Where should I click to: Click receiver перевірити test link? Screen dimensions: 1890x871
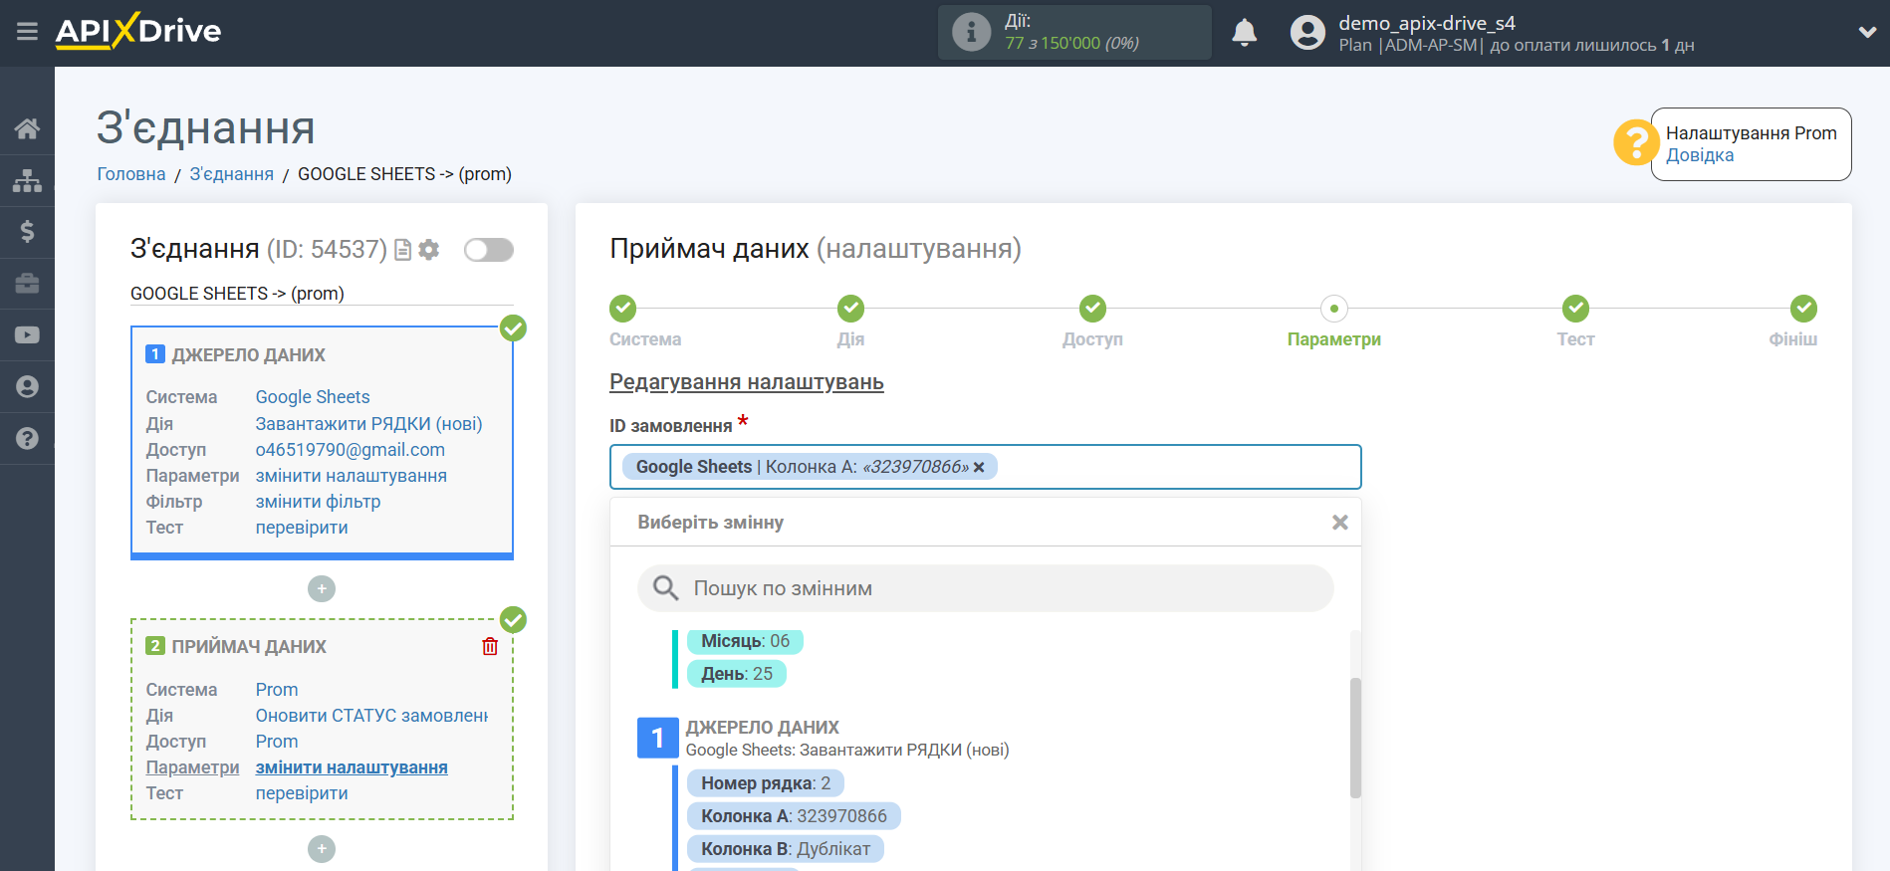[302, 793]
